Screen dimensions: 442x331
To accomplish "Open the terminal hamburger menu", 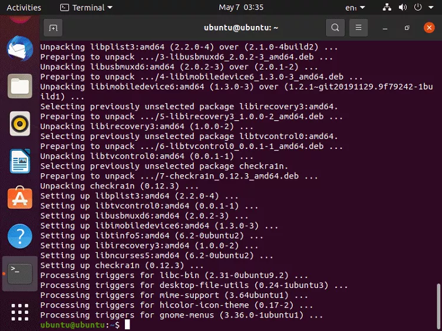I will pyautogui.click(x=358, y=28).
